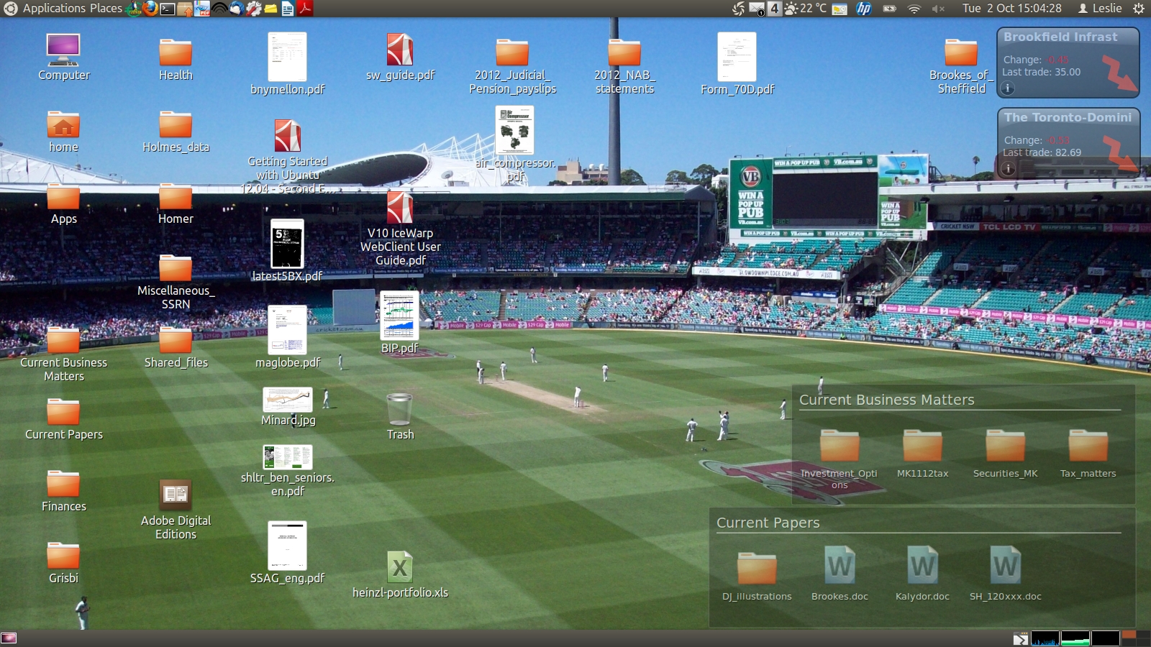
Task: Select the home folder on the desktop
Action: (x=63, y=132)
